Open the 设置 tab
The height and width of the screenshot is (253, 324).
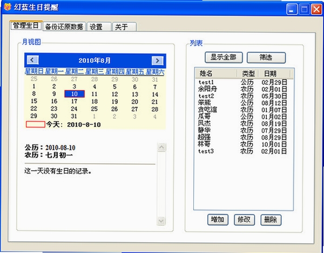coord(99,27)
